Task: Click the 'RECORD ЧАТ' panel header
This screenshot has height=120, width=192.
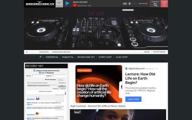Action: [x=46, y=66]
